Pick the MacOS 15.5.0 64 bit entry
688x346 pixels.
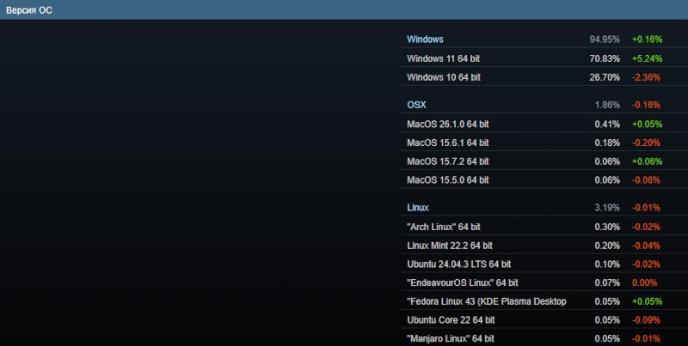(x=447, y=180)
